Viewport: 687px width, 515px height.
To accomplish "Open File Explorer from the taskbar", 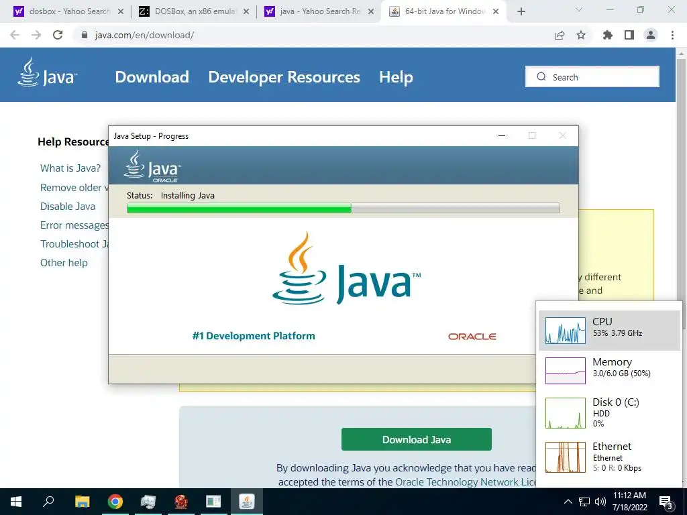I will [82, 502].
